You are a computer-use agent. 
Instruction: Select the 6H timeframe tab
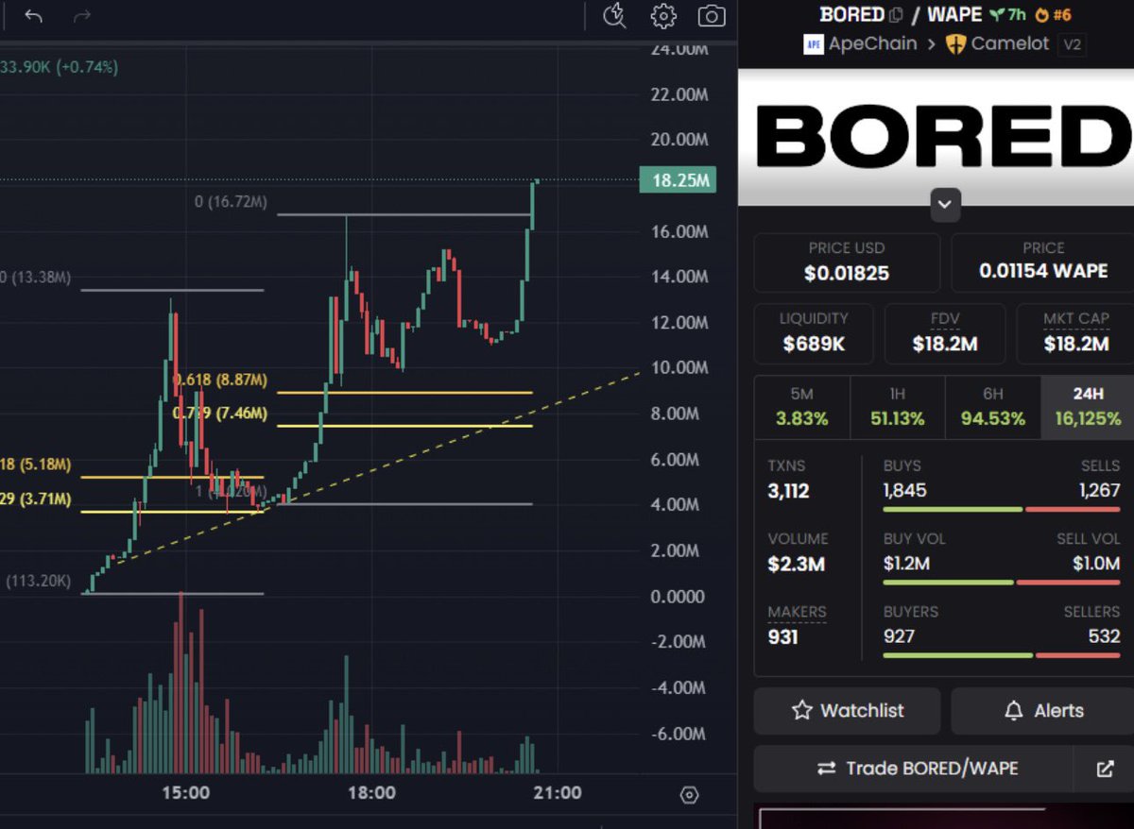993,407
